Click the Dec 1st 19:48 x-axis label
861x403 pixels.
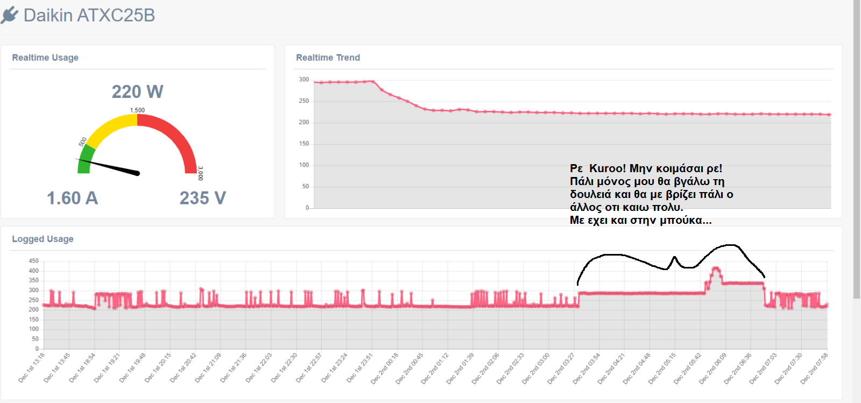(133, 367)
